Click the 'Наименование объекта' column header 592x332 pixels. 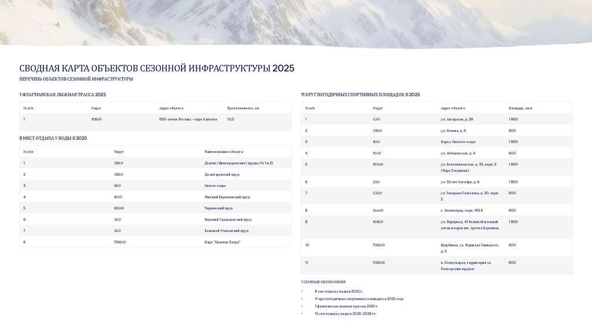click(224, 152)
